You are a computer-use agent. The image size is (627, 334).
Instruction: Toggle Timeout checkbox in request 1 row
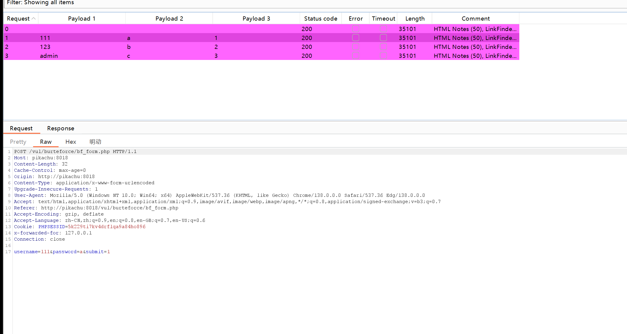383,38
